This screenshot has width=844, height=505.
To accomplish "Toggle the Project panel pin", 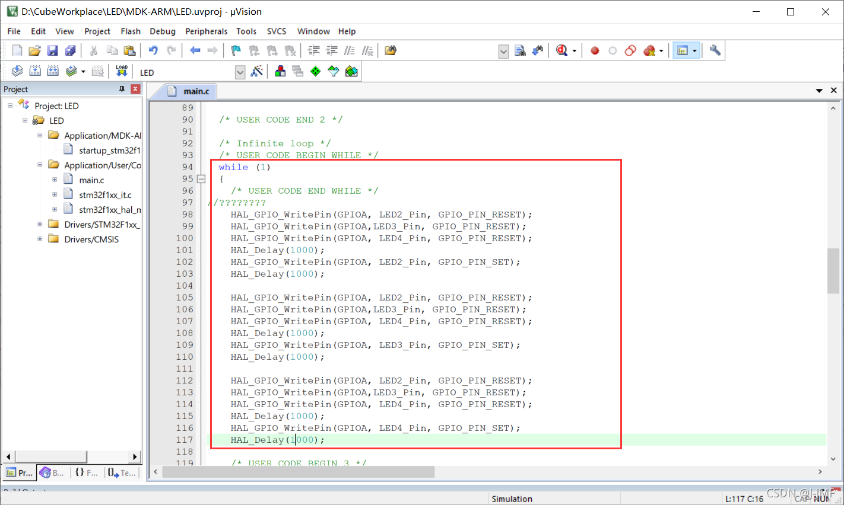I will click(x=122, y=89).
